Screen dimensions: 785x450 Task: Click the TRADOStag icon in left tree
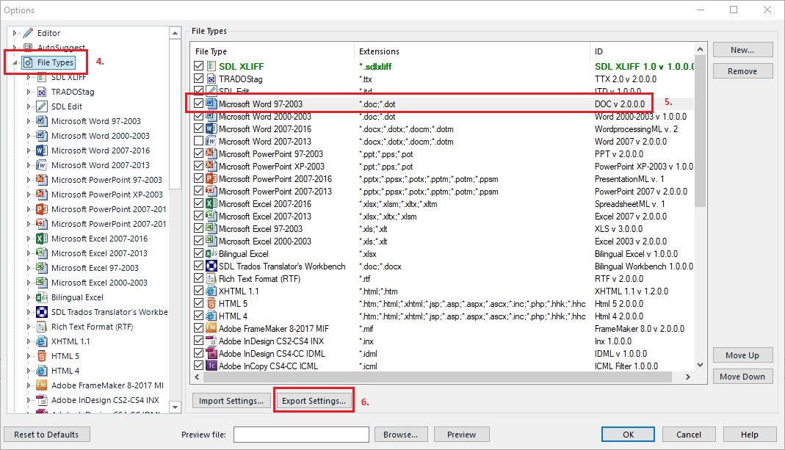(x=42, y=92)
